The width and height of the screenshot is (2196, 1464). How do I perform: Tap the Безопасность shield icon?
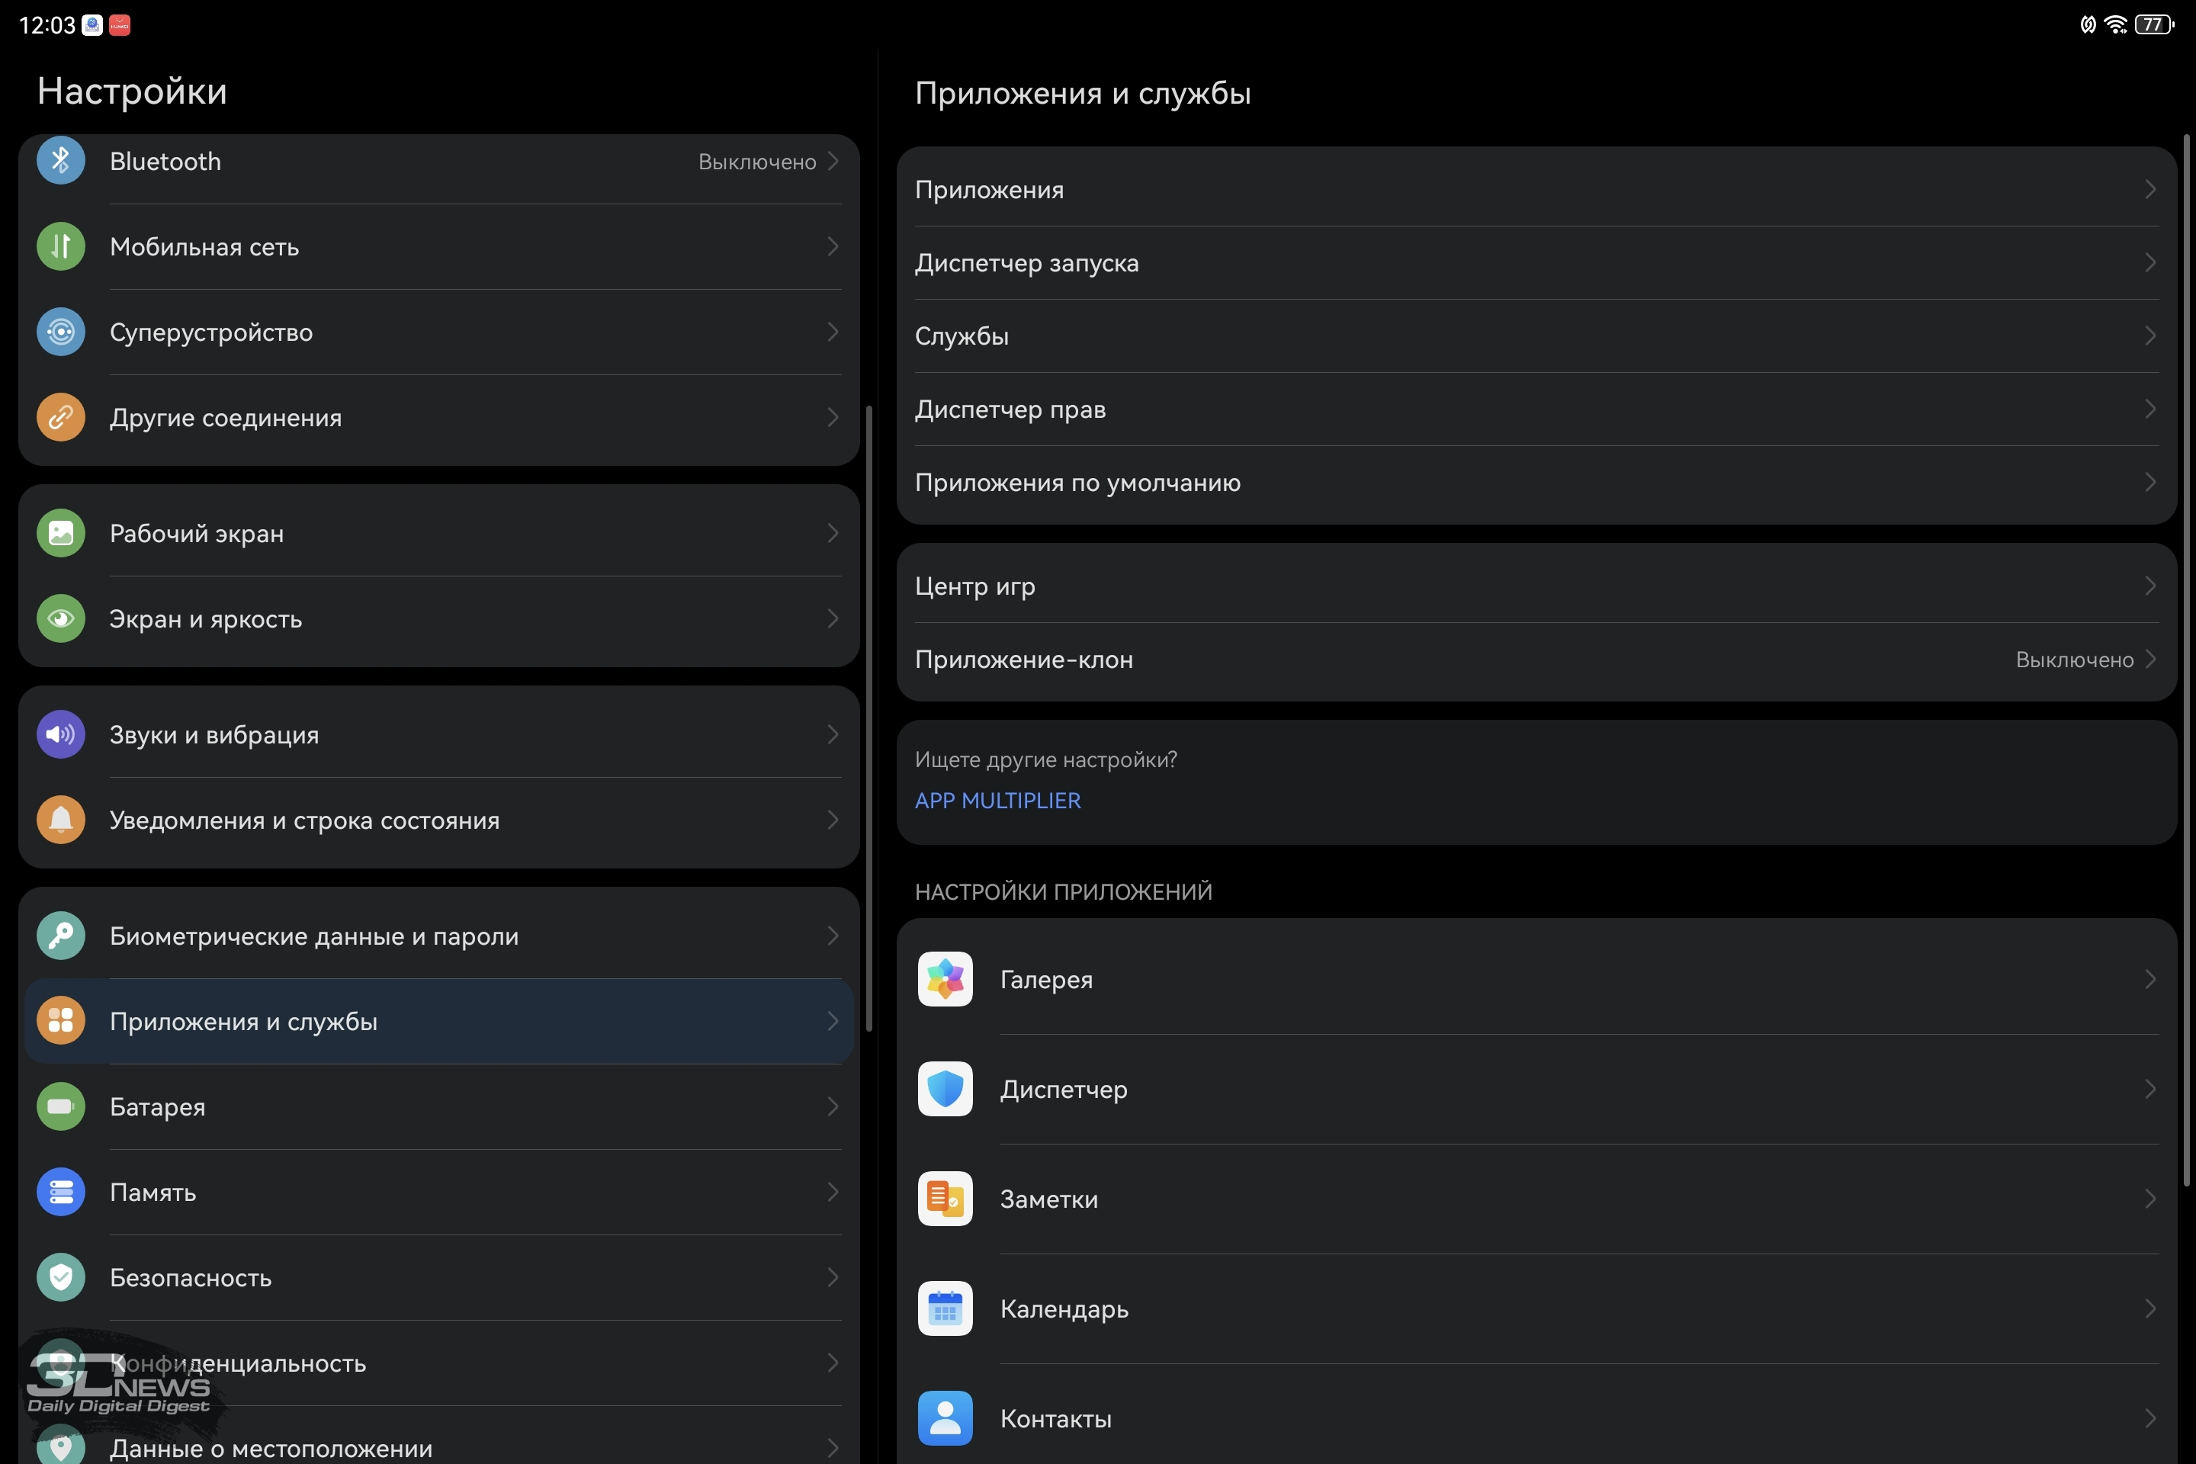coord(61,1277)
